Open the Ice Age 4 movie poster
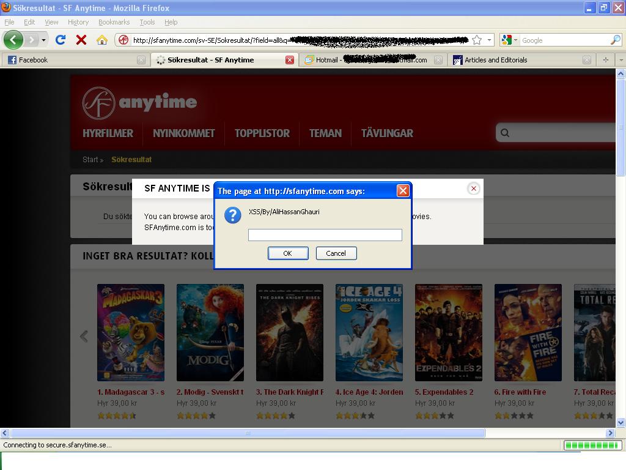Viewport: 626px width, 470px height. (369, 332)
